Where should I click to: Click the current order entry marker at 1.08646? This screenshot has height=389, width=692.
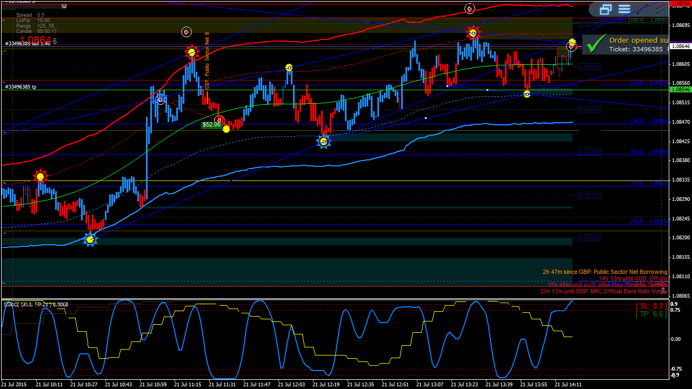pos(571,47)
